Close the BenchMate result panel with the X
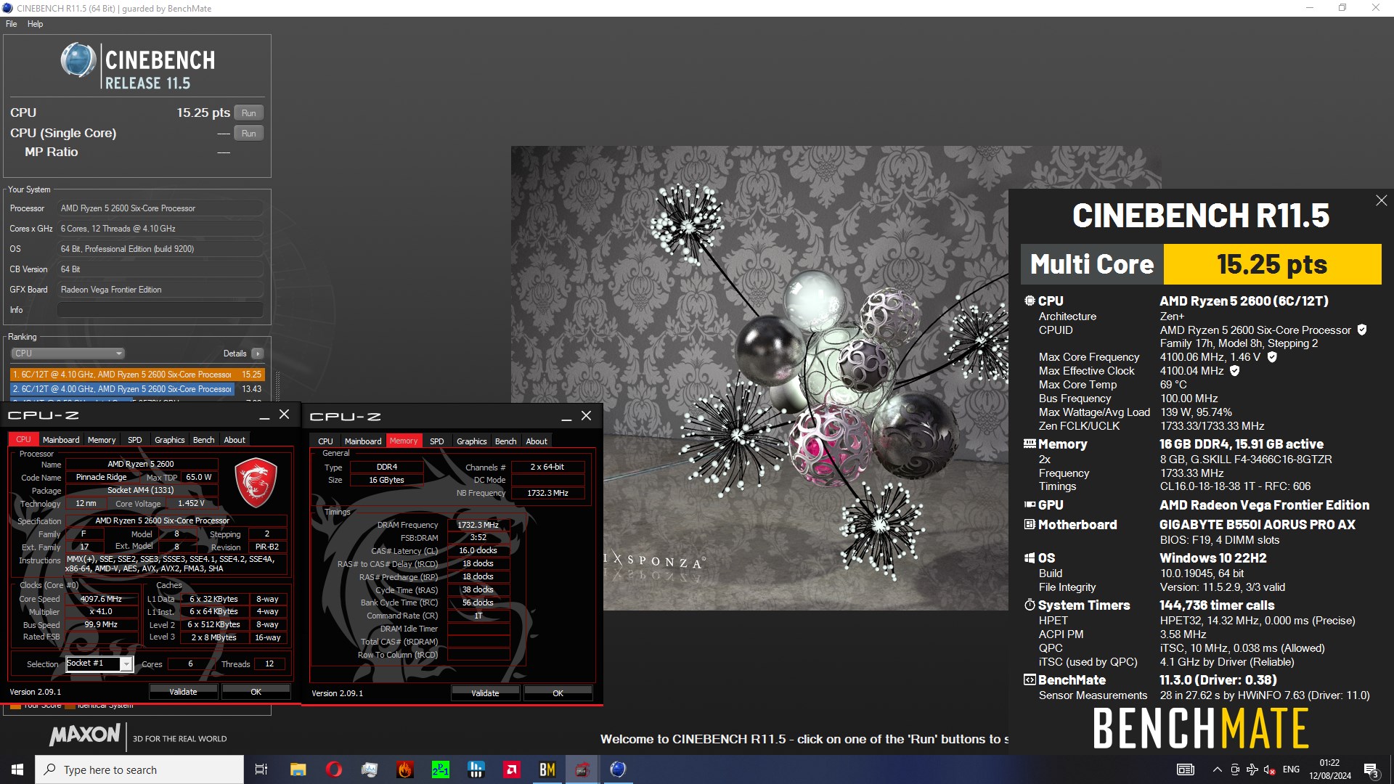1394x784 pixels. tap(1381, 200)
